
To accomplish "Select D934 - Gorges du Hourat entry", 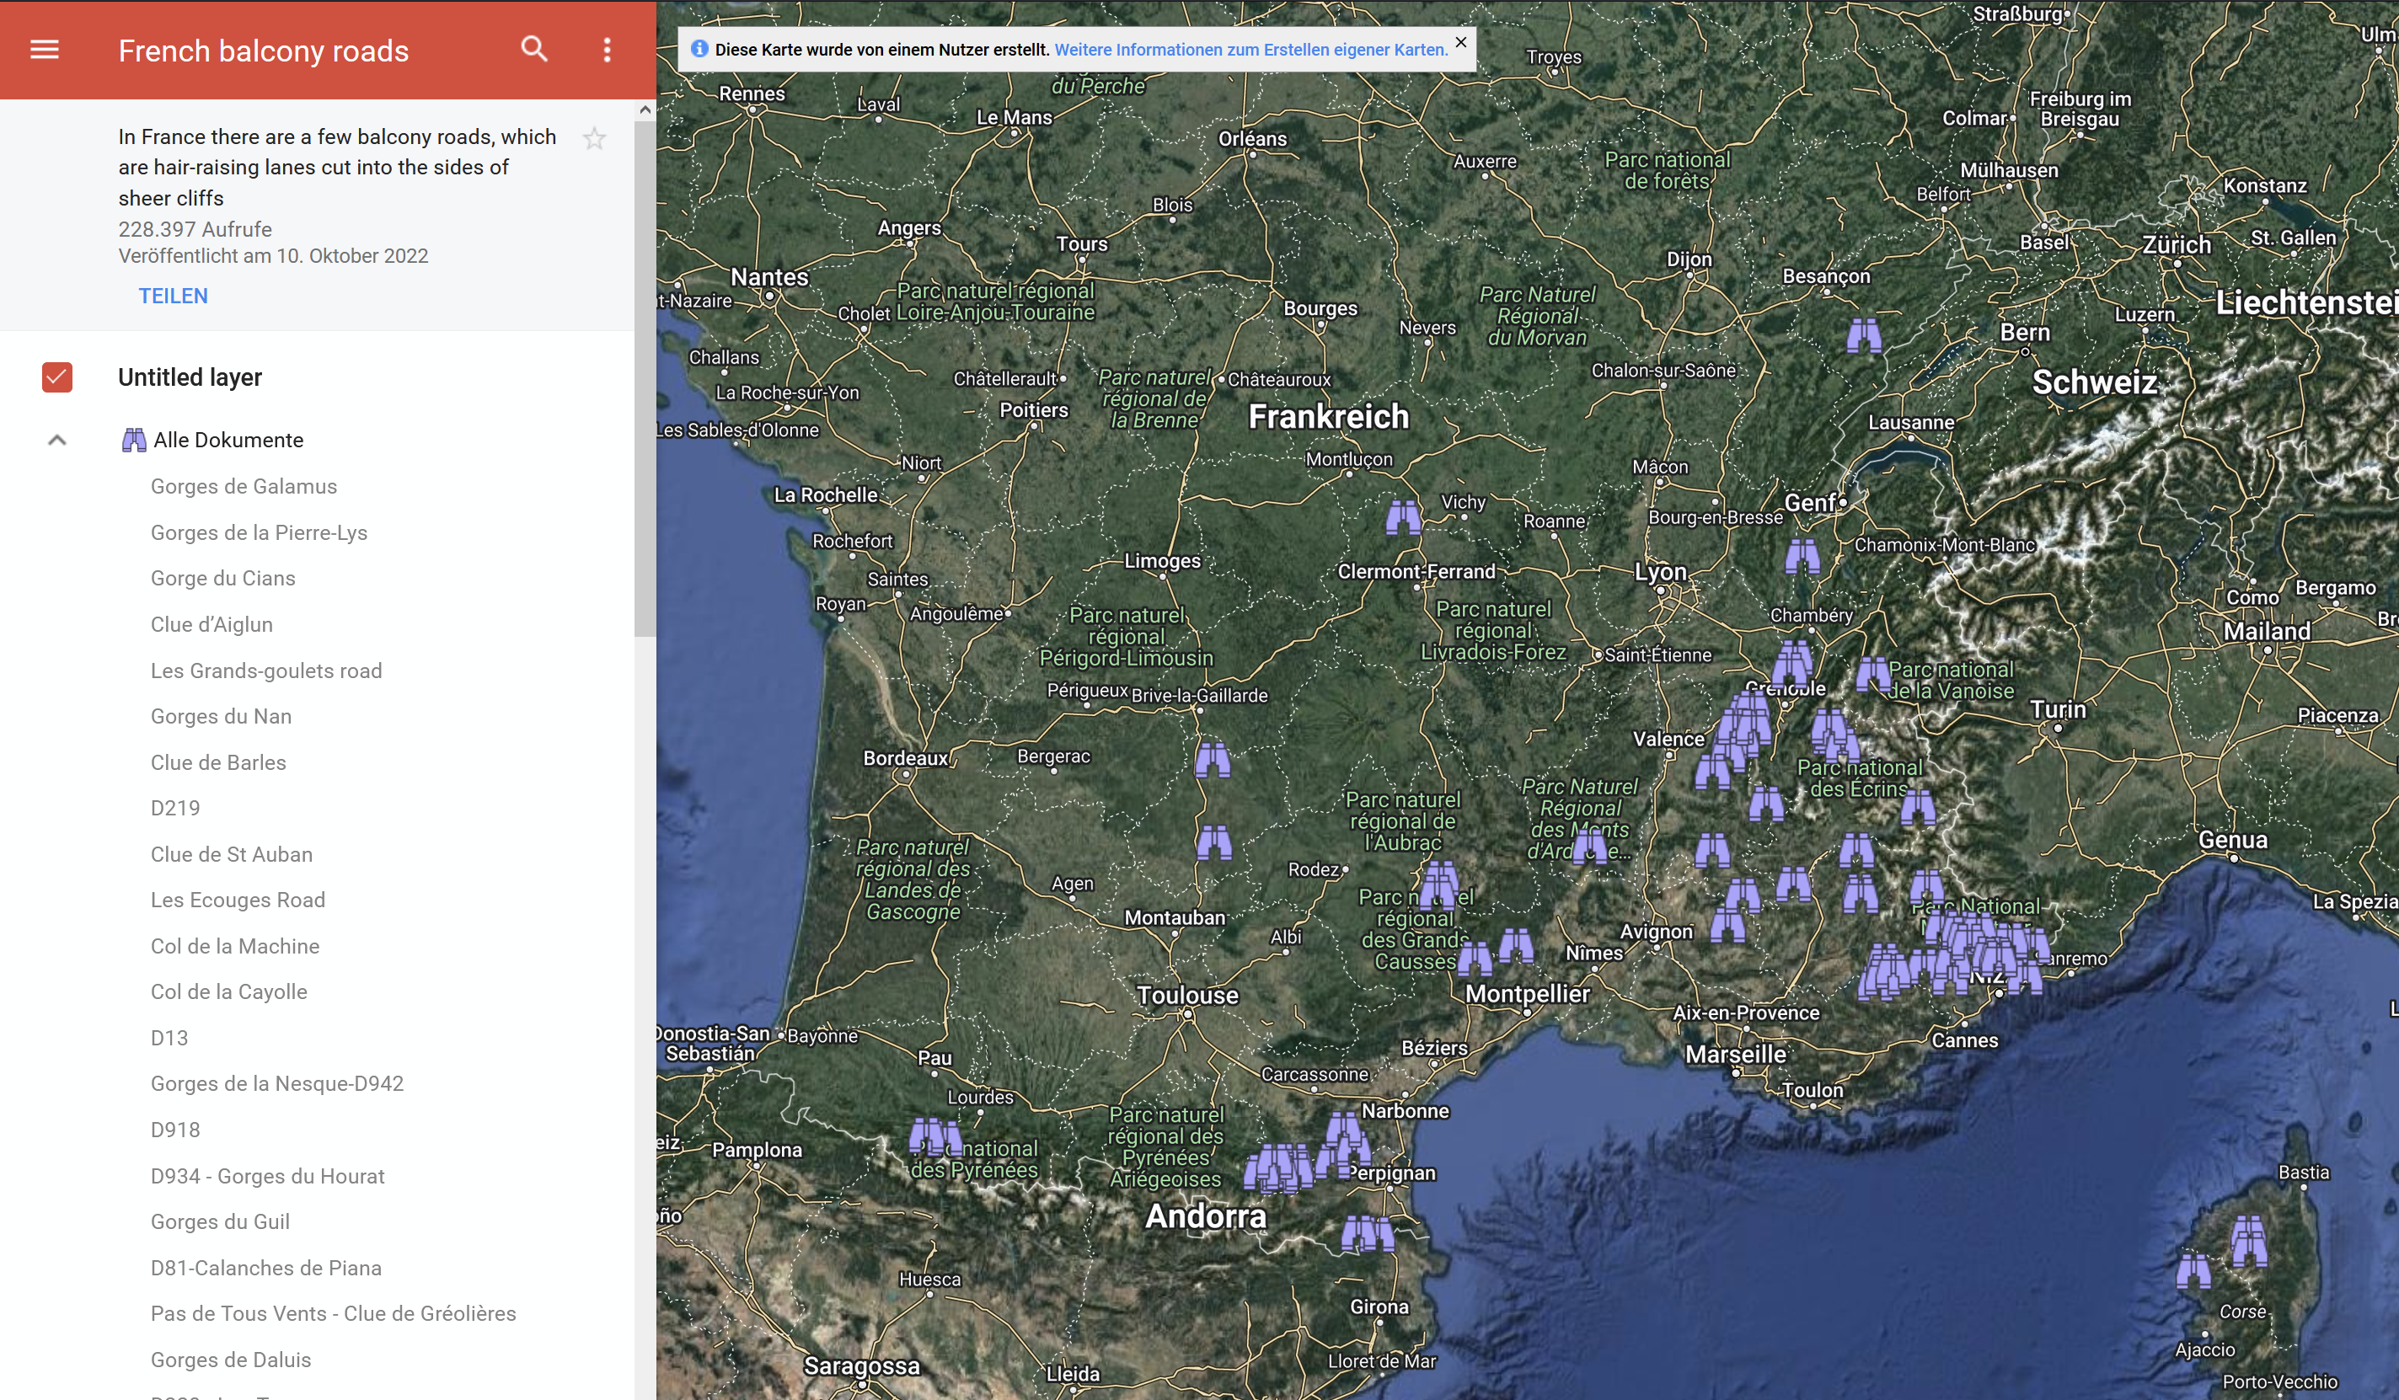I will click(x=267, y=1176).
